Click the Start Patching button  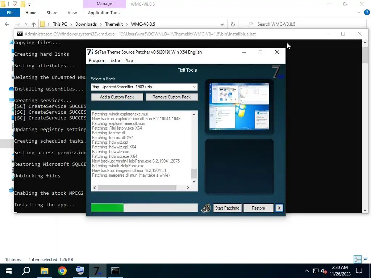point(227,208)
